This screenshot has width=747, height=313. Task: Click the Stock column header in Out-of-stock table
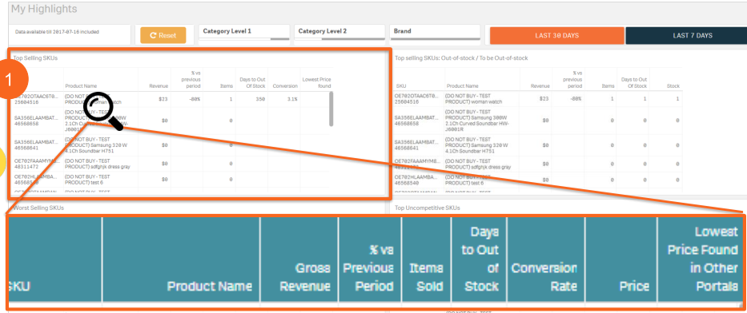[673, 86]
